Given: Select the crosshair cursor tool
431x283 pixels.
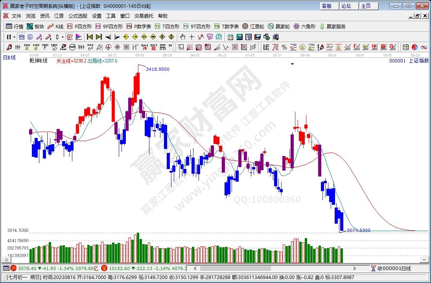Looking at the screenshot, I should tap(192, 37).
